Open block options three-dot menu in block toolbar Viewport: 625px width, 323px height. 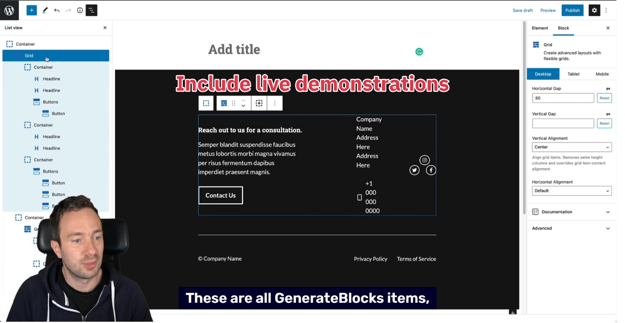[x=275, y=103]
